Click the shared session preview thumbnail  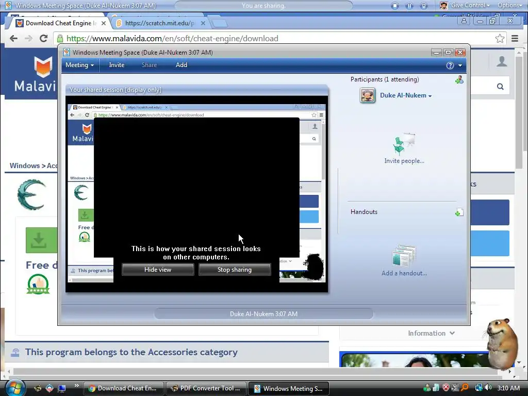[x=196, y=194]
